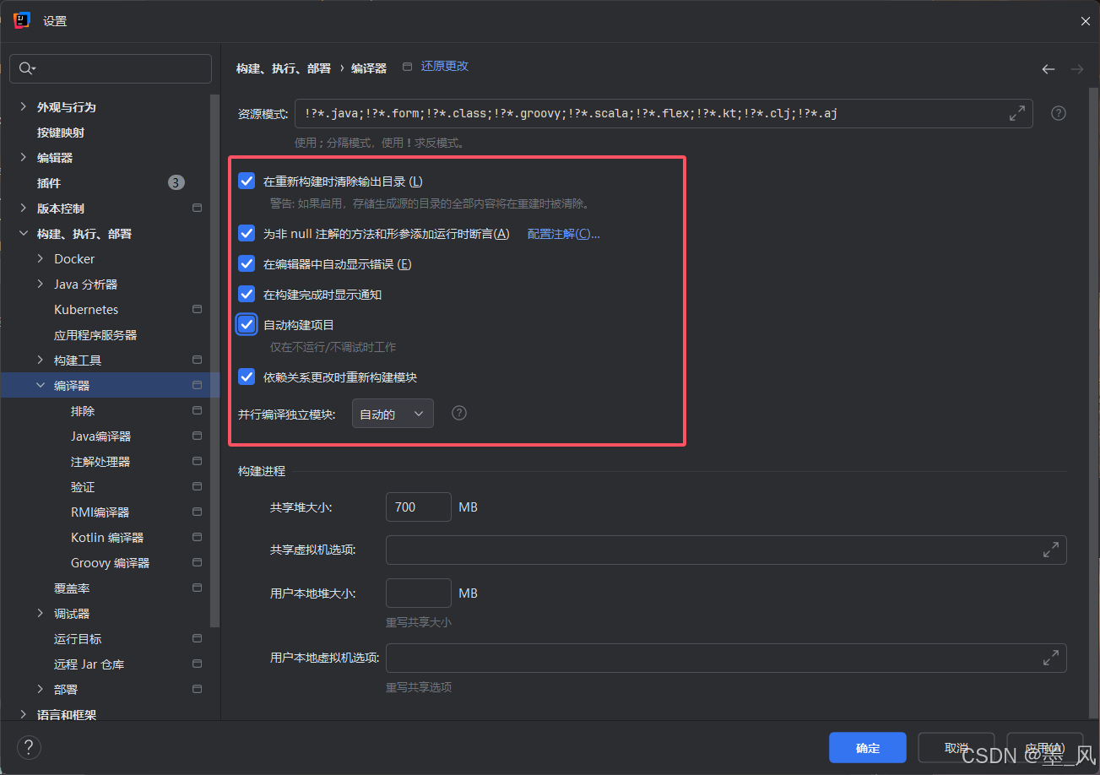Click help icon beside the 资源模式 field
The height and width of the screenshot is (775, 1100).
click(1058, 112)
